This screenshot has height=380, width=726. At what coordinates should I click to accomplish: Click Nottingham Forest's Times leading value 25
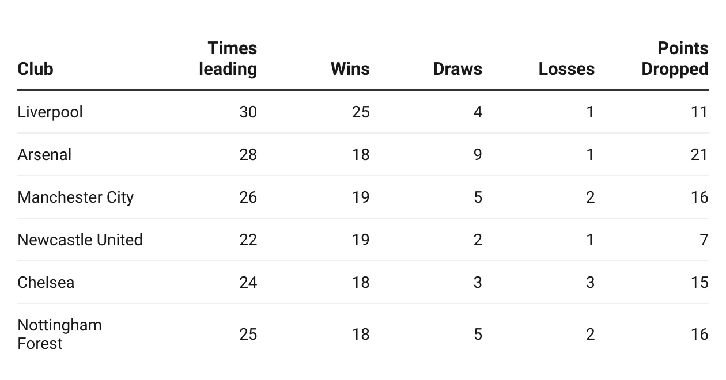(x=248, y=334)
